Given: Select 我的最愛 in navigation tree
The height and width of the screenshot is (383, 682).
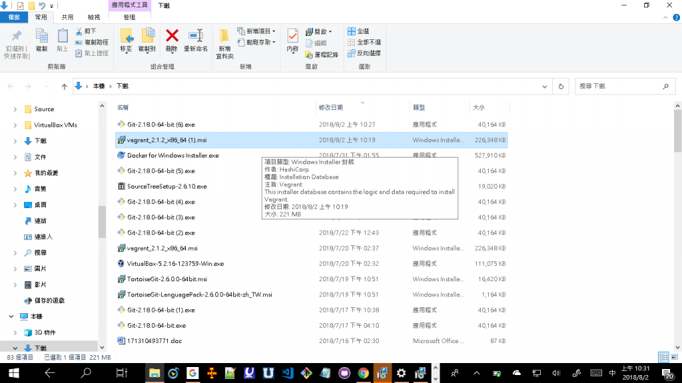Looking at the screenshot, I should point(46,173).
